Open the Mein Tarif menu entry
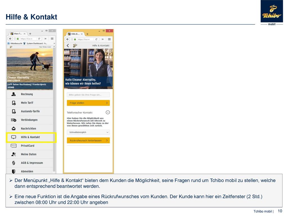Viewport: 288px width, 216px height. (x=30, y=103)
